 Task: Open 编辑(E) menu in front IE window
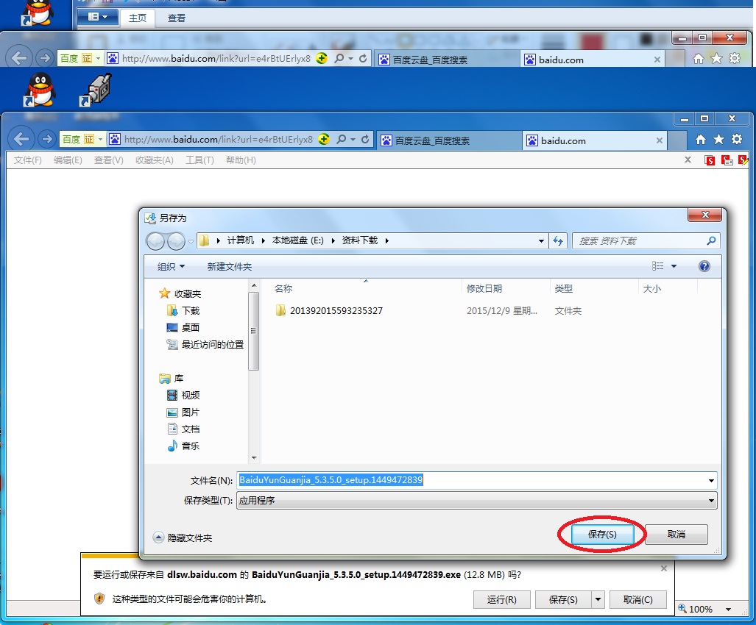(68, 160)
